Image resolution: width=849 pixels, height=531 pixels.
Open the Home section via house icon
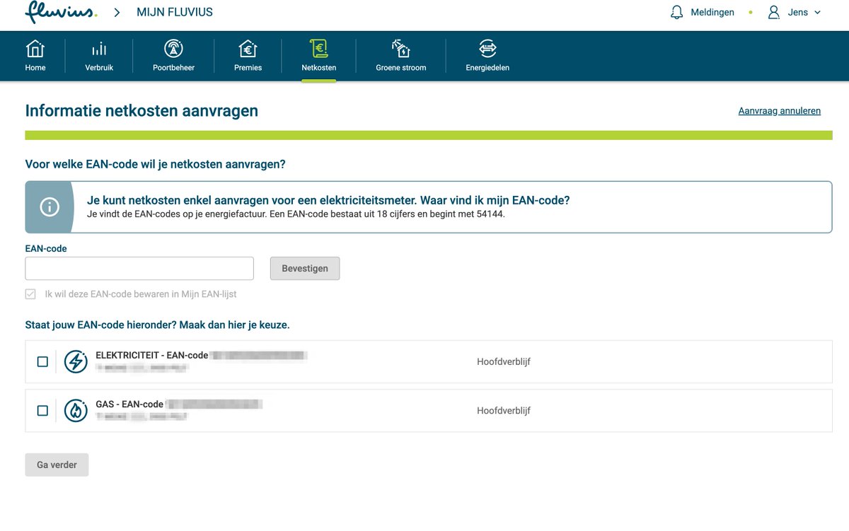click(35, 49)
